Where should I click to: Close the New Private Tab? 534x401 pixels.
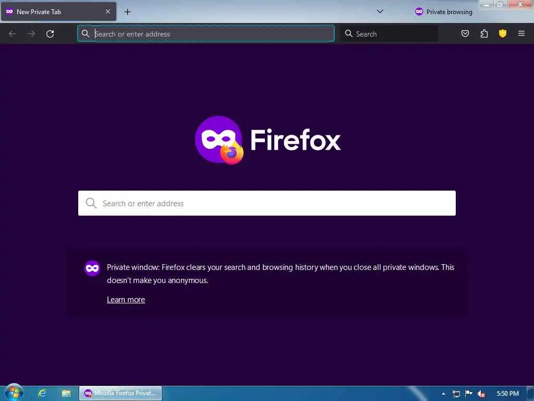(108, 11)
